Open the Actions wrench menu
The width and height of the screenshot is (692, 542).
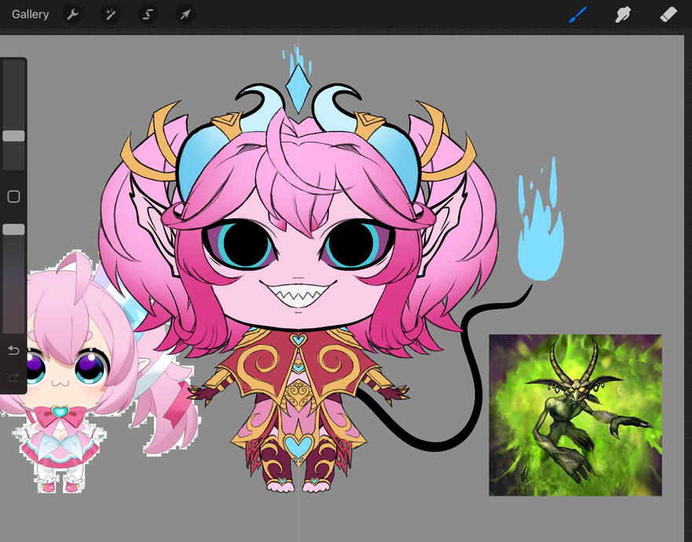[72, 14]
